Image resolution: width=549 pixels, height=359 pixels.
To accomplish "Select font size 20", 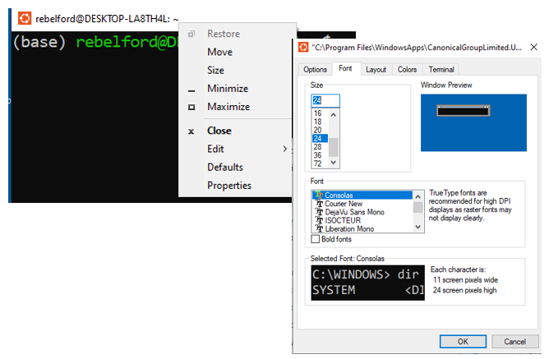I will pos(320,130).
